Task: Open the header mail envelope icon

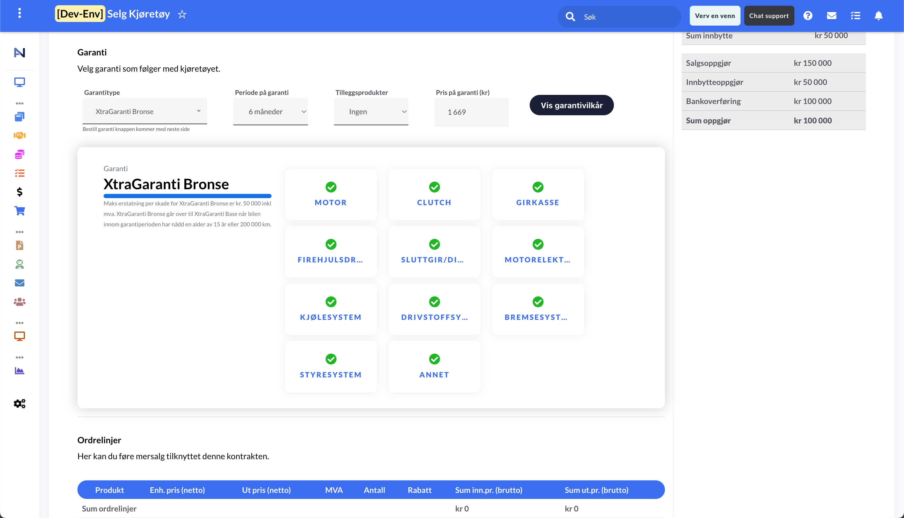Action: (831, 16)
